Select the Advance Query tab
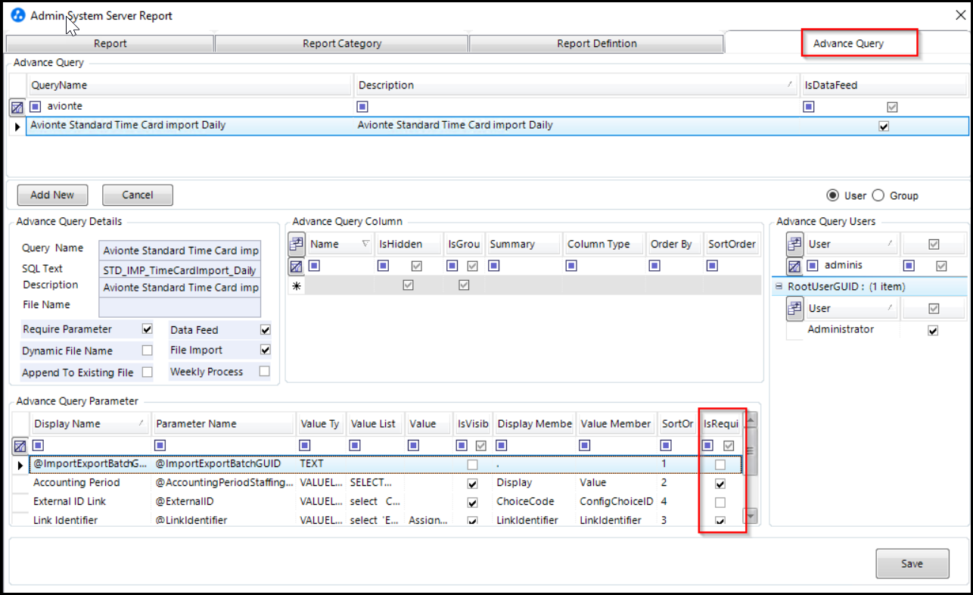The width and height of the screenshot is (973, 595). (848, 43)
